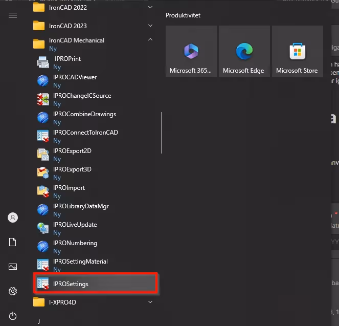
Task: Click the IronCAD 2023 folder icon
Action: tap(39, 26)
